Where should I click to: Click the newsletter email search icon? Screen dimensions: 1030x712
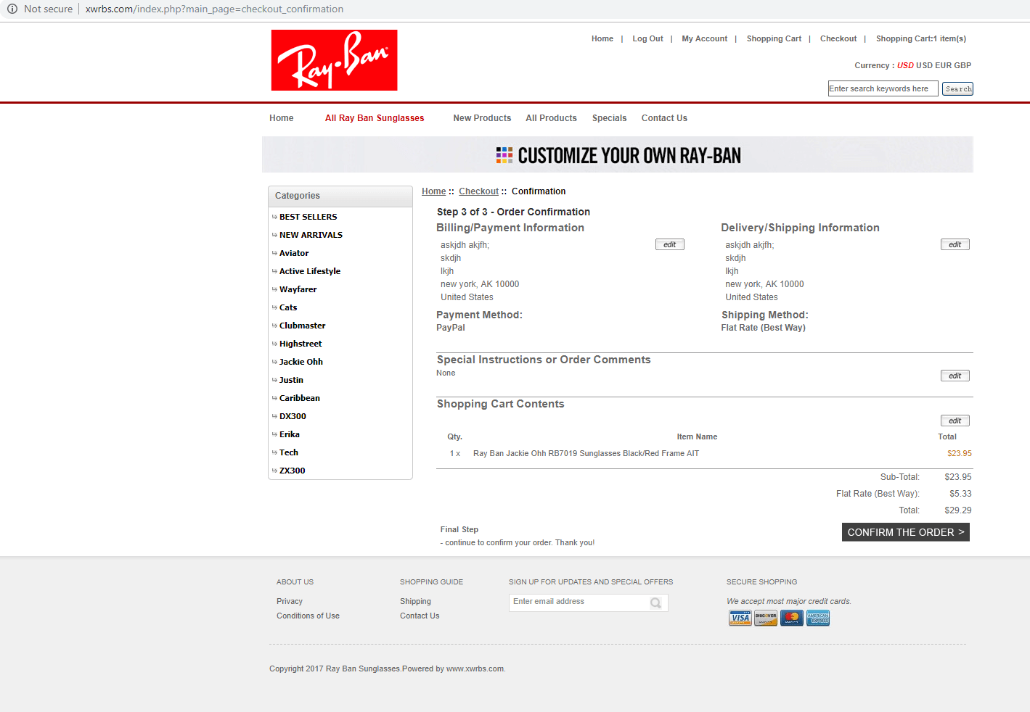(655, 603)
